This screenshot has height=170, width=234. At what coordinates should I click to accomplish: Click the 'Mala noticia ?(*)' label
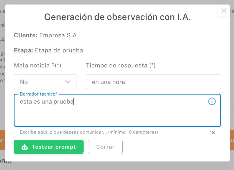point(38,65)
